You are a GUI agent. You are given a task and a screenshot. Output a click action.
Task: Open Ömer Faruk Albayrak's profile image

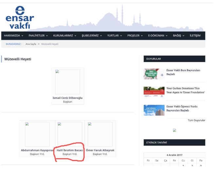pos(100,134)
